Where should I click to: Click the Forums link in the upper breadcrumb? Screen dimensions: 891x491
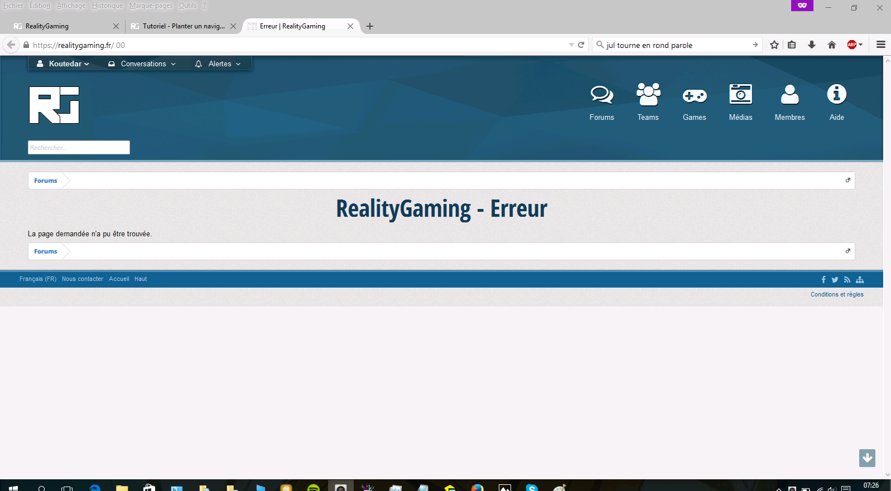point(46,181)
